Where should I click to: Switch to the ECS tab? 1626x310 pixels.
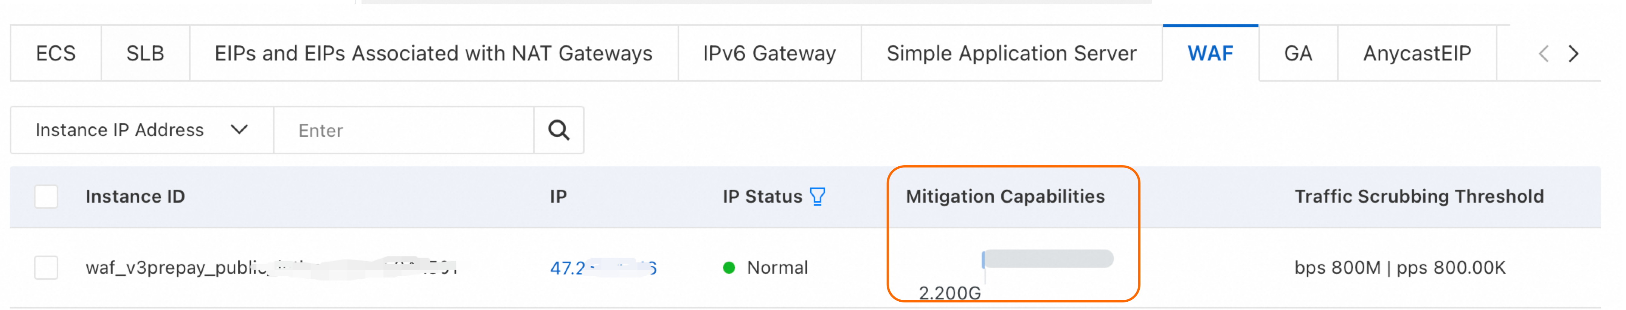pyautogui.click(x=56, y=54)
